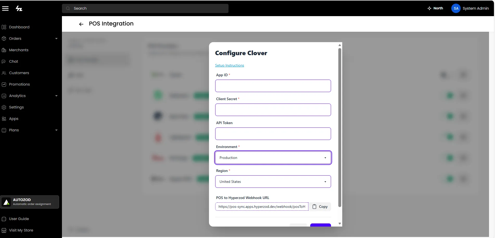
Task: Click the dialog scrollbar thumb
Action: point(340,127)
